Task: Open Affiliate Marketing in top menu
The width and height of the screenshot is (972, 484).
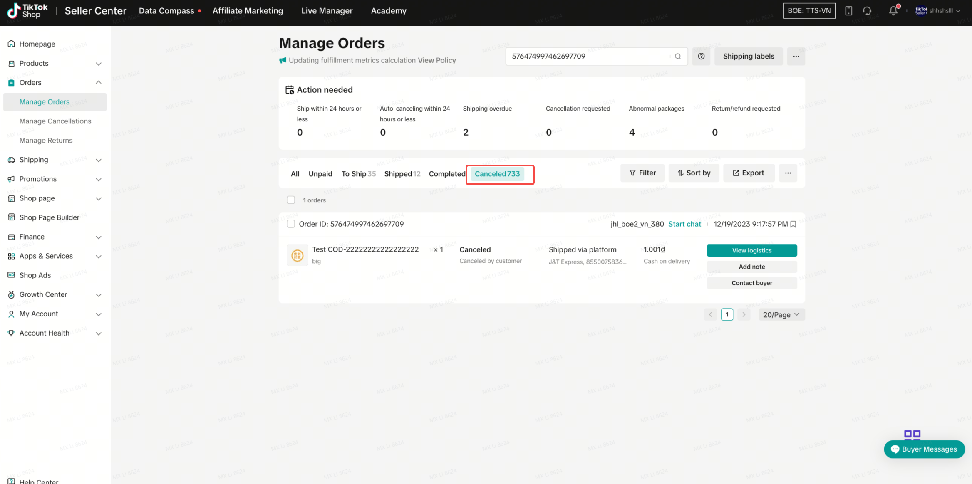Action: click(x=248, y=11)
